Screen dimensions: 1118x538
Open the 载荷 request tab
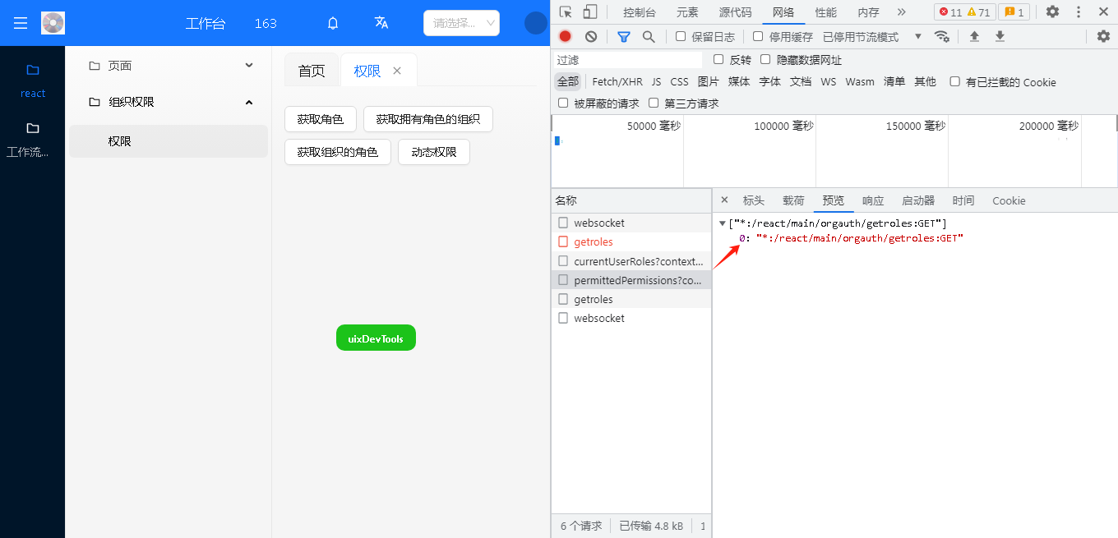click(x=793, y=200)
